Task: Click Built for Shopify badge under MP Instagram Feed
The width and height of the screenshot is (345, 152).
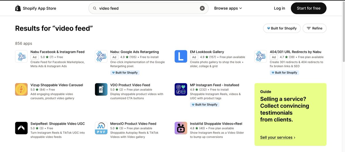Action: click(x=205, y=105)
